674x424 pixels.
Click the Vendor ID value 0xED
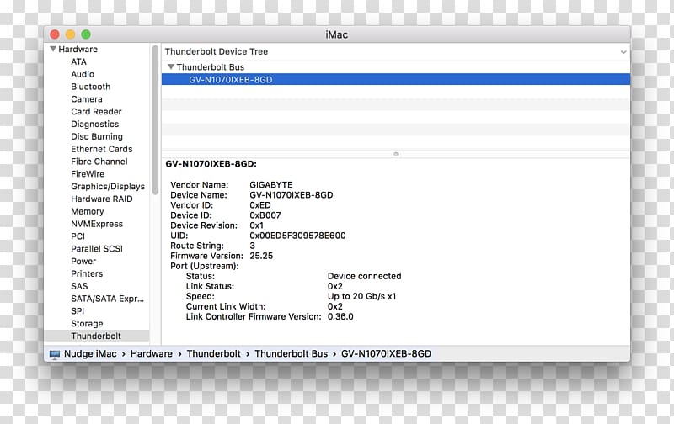coord(260,205)
